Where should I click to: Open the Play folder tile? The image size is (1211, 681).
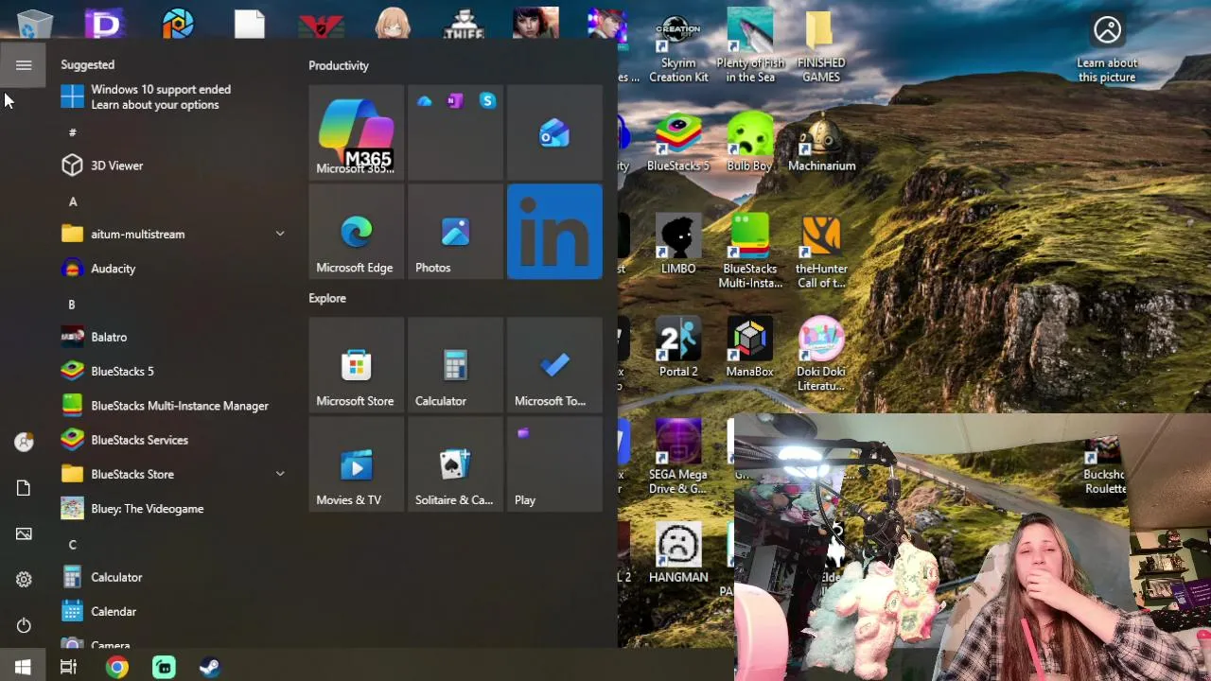coord(554,464)
